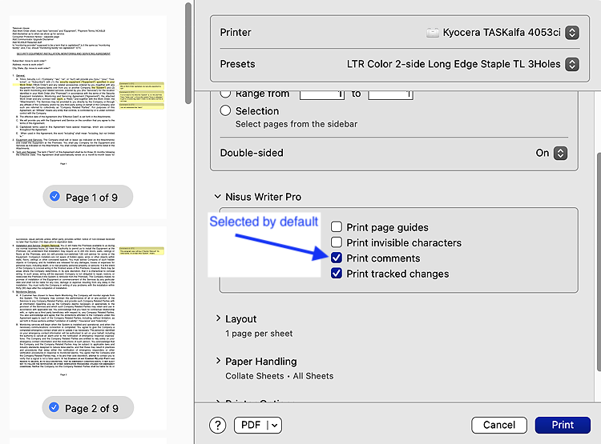Viewport: 601px width, 444px height.
Task: Open the PDF dropdown arrow menu
Action: tap(275, 426)
